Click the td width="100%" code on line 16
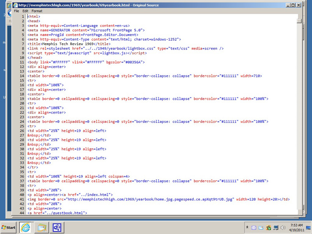Image resolution: width=312 pixels, height=234 pixels. [46, 85]
